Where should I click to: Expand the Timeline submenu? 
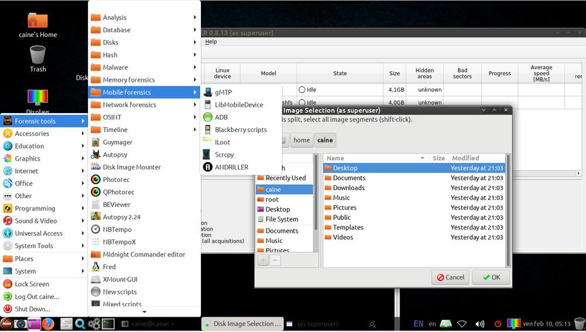(x=115, y=130)
